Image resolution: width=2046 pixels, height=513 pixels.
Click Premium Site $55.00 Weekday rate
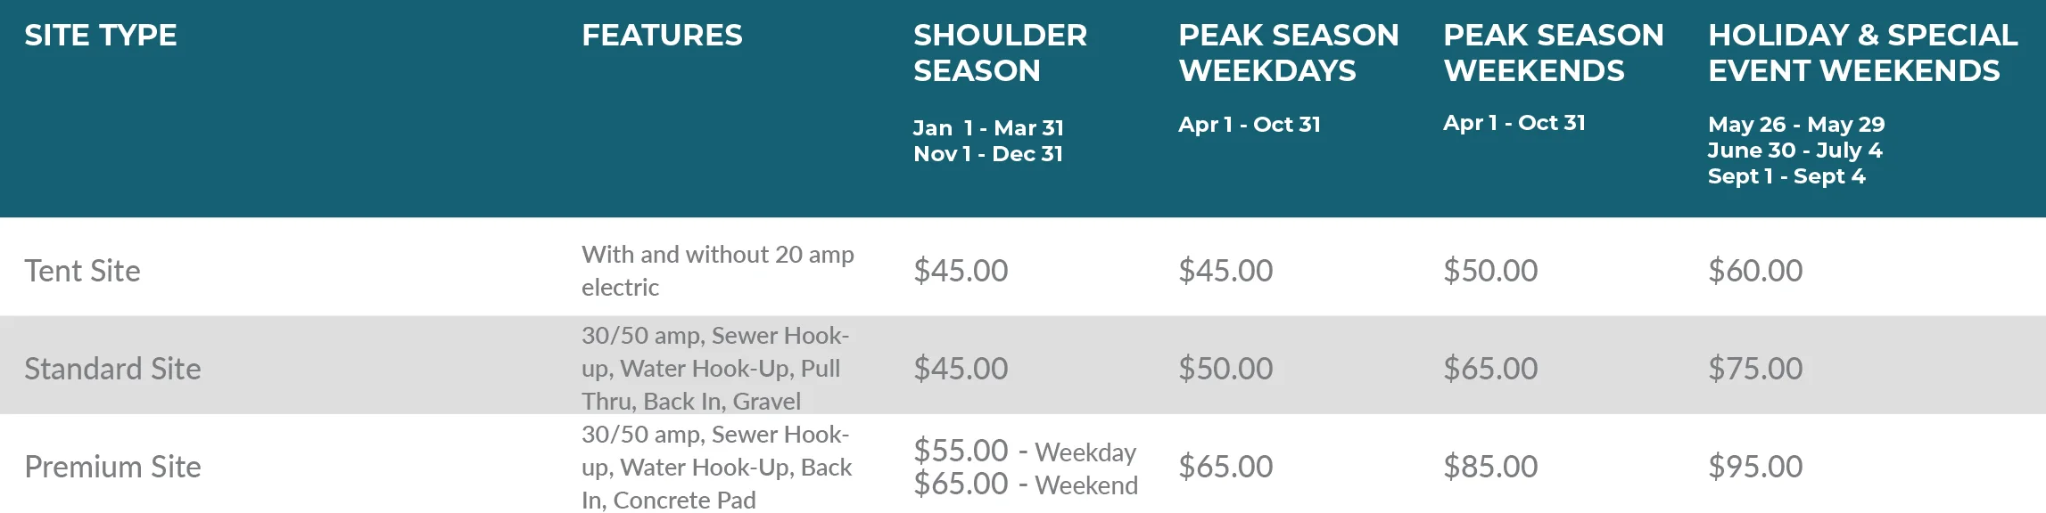[1025, 452]
